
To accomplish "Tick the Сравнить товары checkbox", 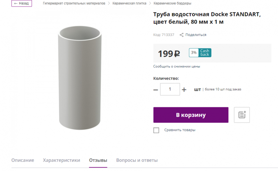I will pos(156,130).
